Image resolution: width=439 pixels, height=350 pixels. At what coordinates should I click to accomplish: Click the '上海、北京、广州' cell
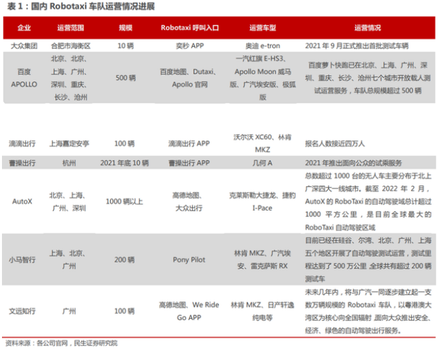(x=68, y=260)
